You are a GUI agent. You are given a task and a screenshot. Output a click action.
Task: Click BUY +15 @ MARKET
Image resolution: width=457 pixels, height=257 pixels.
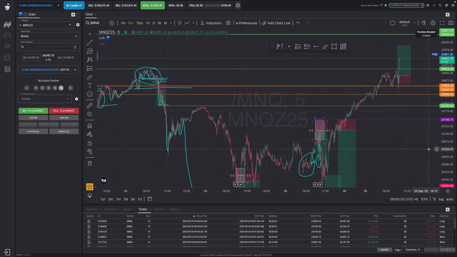tap(33, 111)
